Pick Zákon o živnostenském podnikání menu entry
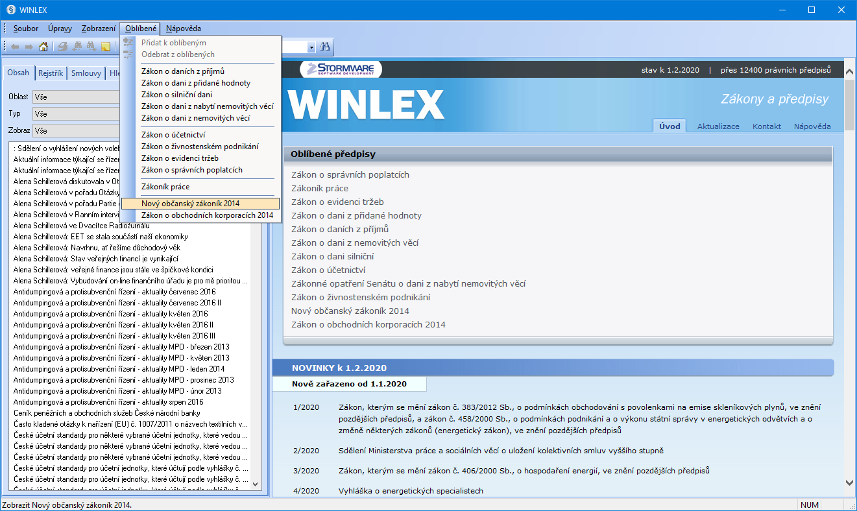This screenshot has width=857, height=511. click(x=202, y=147)
